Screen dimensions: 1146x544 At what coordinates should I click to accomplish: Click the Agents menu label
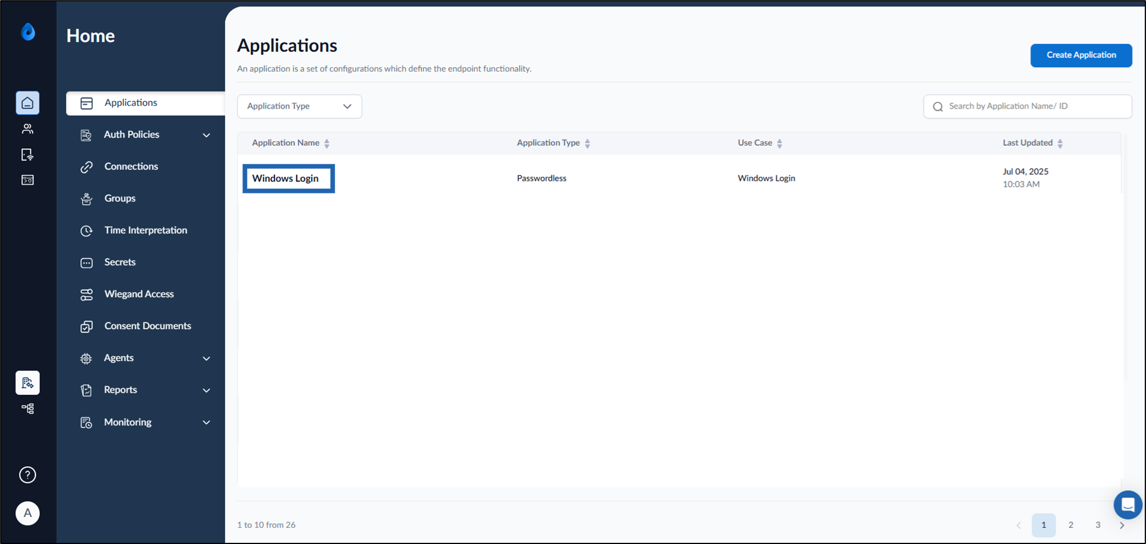coord(119,358)
